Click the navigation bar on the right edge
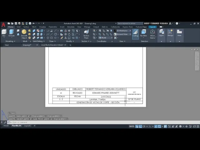This screenshot has width=200, height=150. (197, 61)
